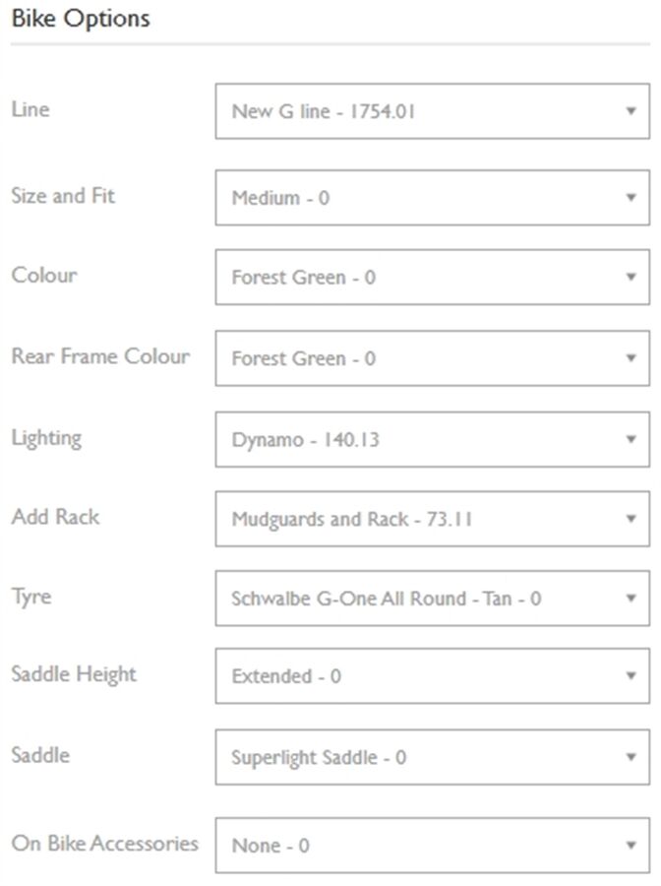This screenshot has height=886, width=661.
Task: Open the Line dropdown
Action: coord(432,111)
